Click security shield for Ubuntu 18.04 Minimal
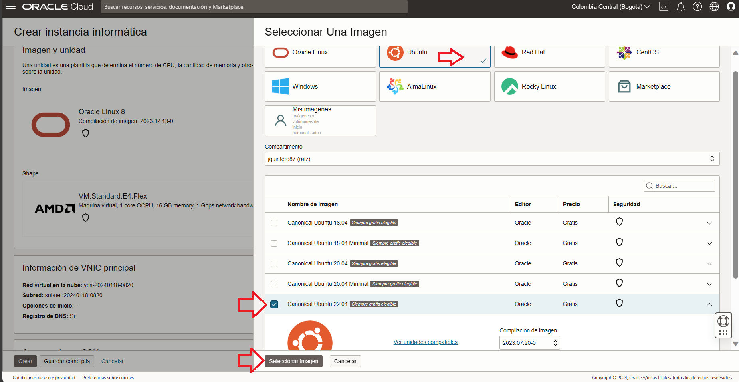Viewport: 739px width, 382px height. [619, 242]
